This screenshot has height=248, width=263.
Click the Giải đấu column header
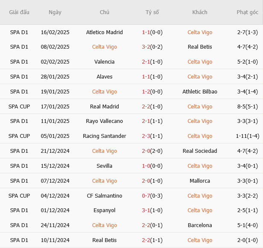pos(19,12)
